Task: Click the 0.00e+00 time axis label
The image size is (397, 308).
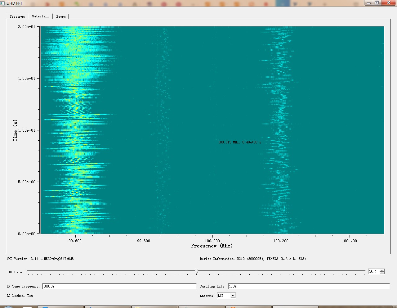Action: pos(27,234)
